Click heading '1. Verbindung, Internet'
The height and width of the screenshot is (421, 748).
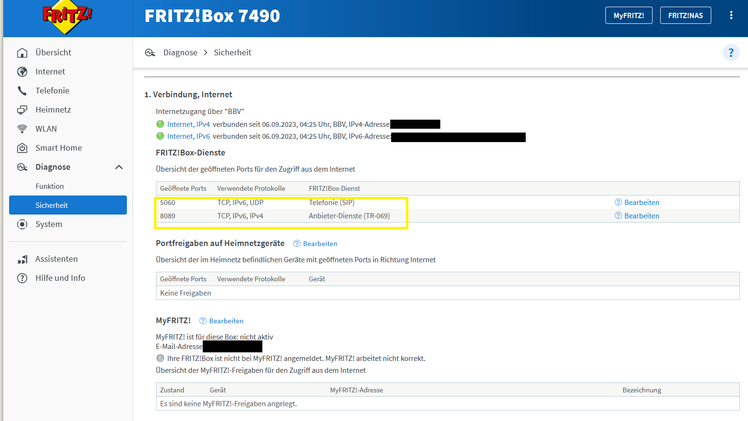coord(188,94)
